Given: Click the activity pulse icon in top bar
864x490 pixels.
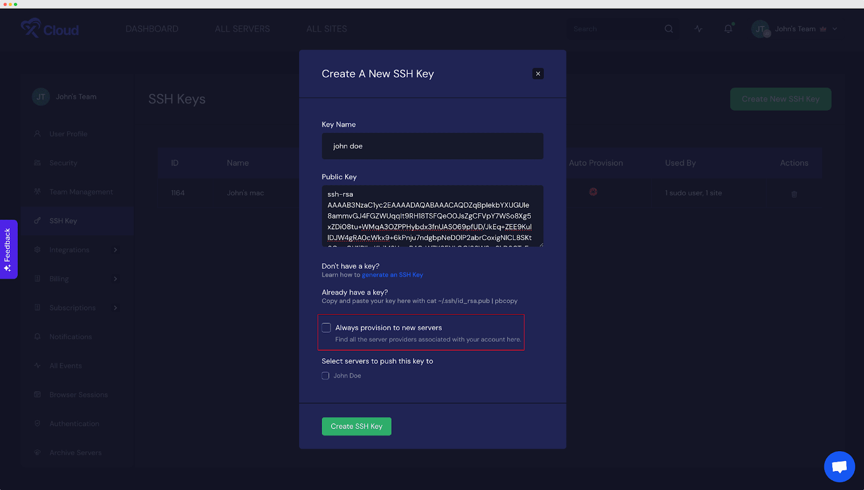Looking at the screenshot, I should (x=698, y=29).
